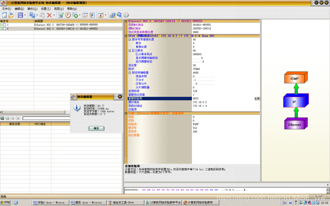330x206 pixels.
Task: Click the green checkmark verify icon
Action: pos(61,15)
